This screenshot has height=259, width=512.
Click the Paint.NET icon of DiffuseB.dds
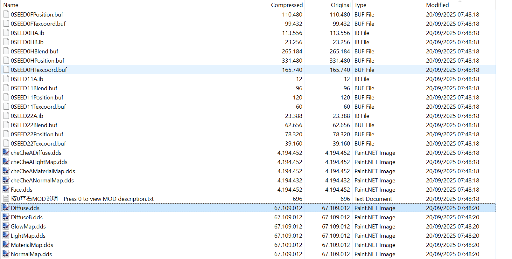(x=6, y=217)
